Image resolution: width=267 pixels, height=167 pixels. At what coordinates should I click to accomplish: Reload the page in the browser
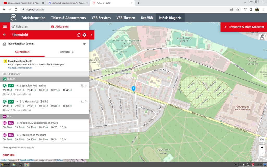pos(16,10)
